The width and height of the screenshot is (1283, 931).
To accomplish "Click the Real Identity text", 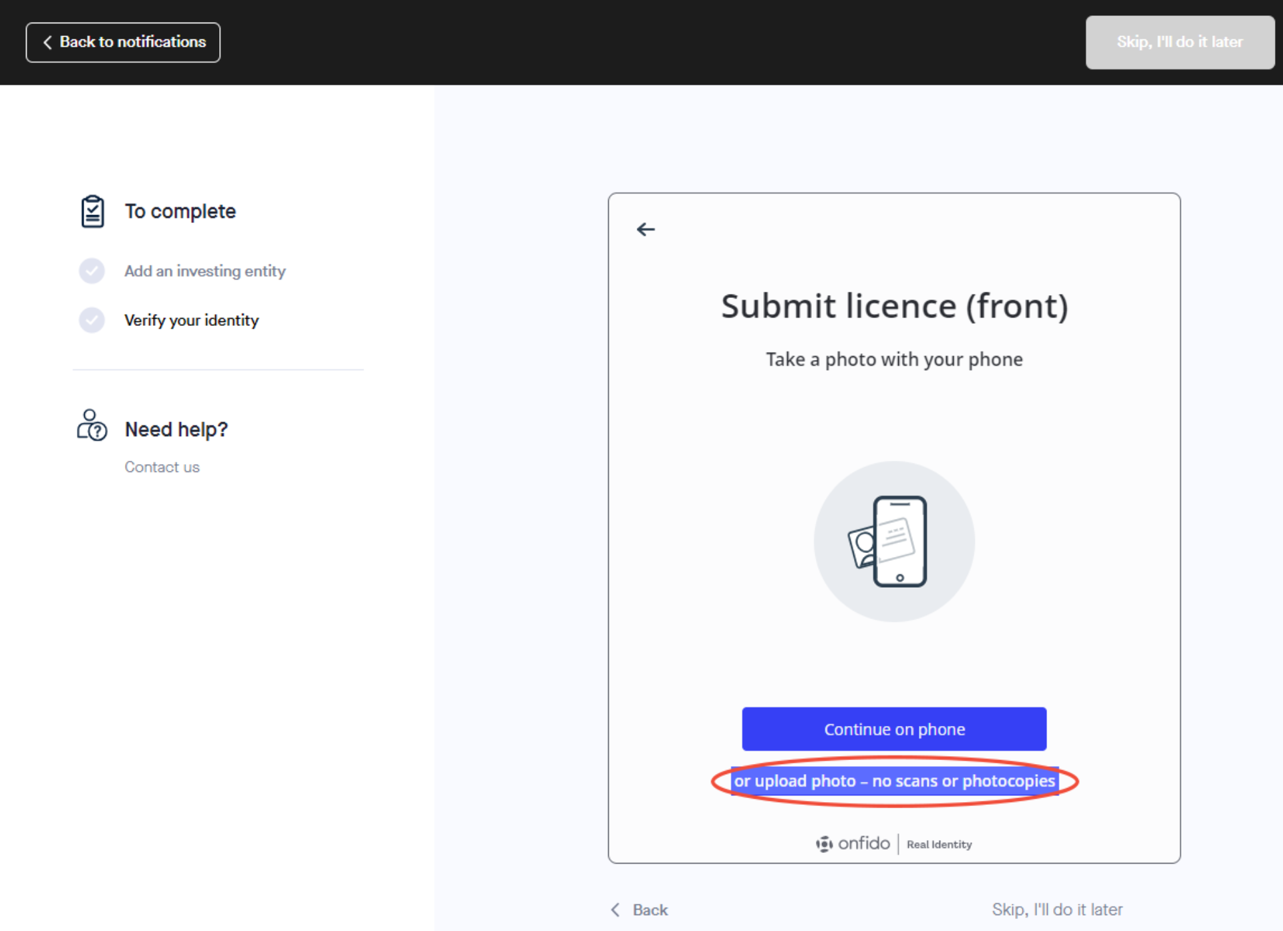I will (939, 844).
